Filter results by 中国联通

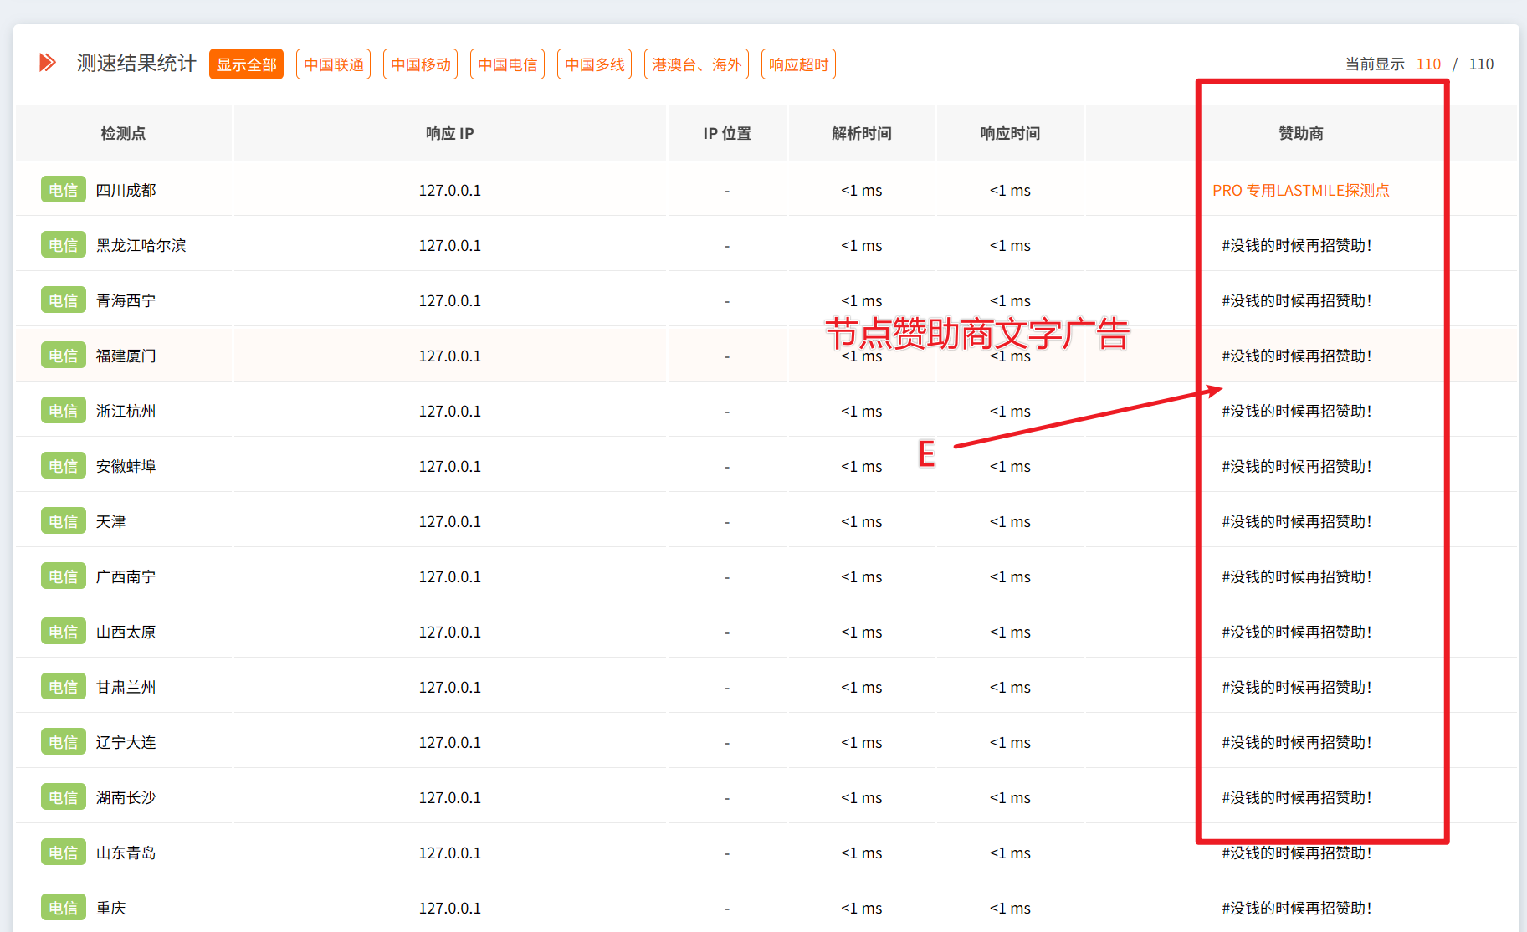coord(333,64)
